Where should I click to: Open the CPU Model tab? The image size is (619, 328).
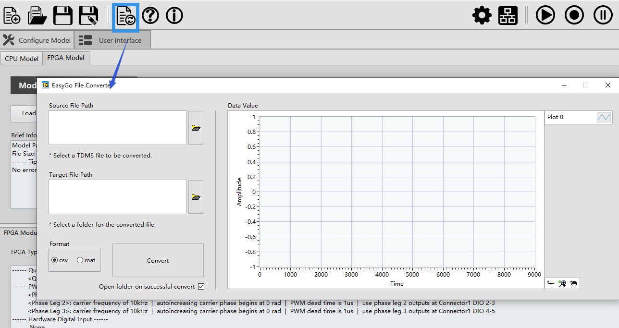click(x=22, y=59)
